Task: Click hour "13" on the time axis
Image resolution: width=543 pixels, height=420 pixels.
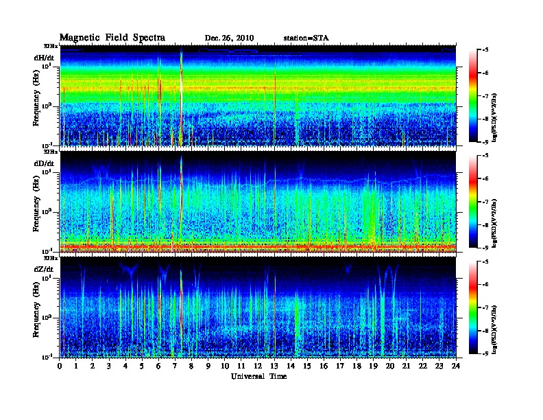Action: pos(274,366)
